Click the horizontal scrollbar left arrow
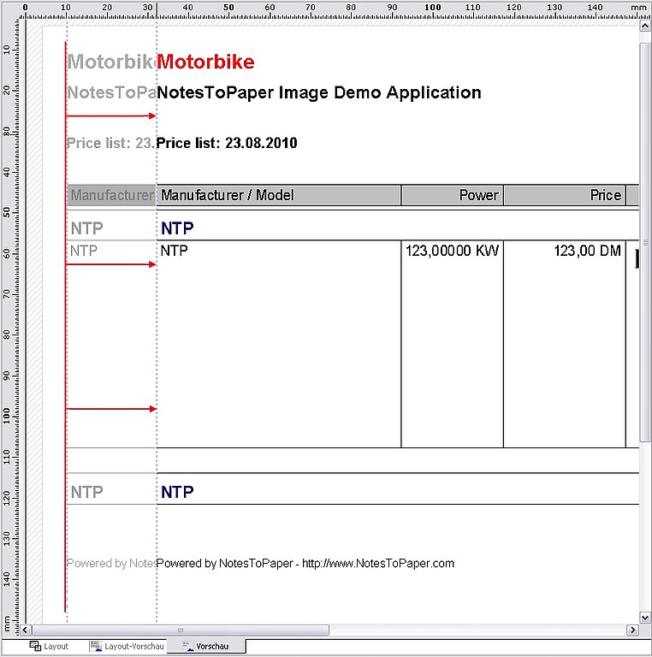Image resolution: width=652 pixels, height=657 pixels. [x=25, y=630]
